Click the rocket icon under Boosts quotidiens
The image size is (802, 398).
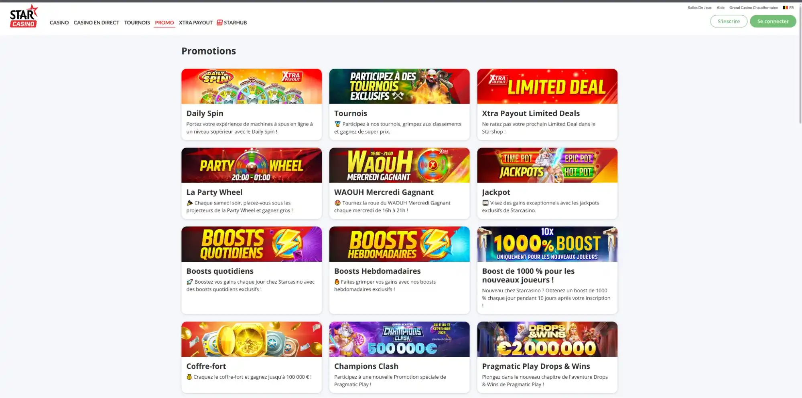coord(189,282)
